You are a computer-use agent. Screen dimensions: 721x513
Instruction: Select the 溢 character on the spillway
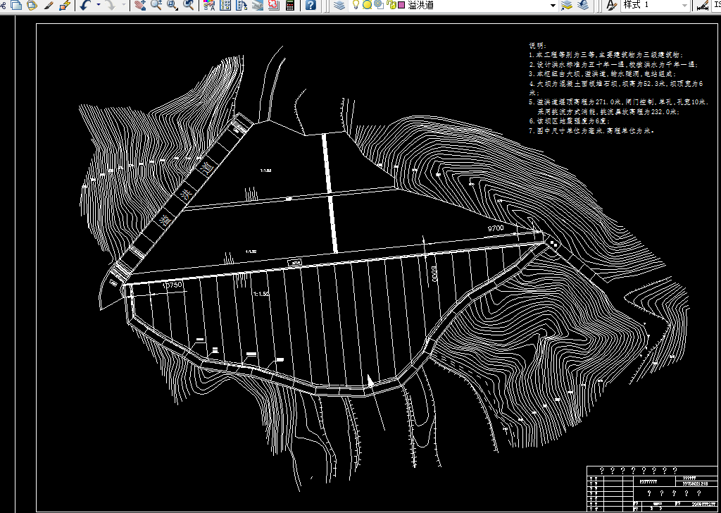164,220
